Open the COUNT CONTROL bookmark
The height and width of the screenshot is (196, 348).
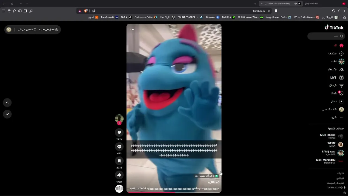tap(190, 17)
